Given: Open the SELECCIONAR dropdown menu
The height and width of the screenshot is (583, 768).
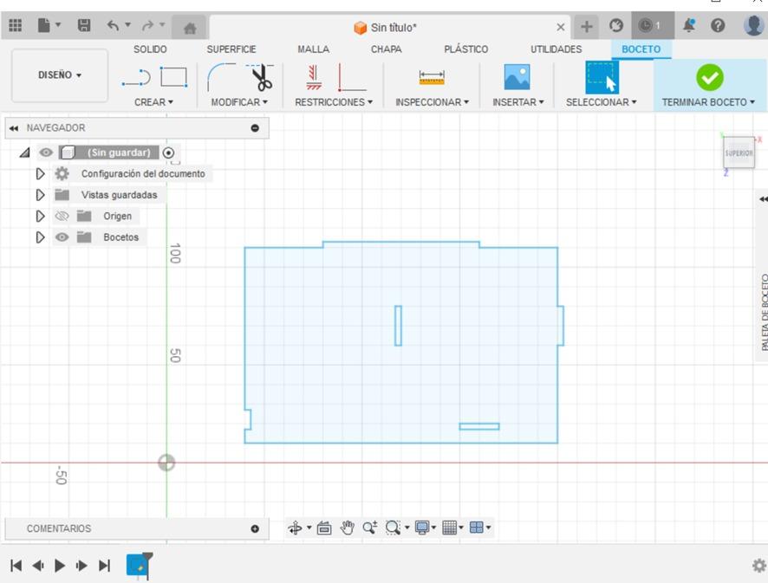Looking at the screenshot, I should [601, 102].
